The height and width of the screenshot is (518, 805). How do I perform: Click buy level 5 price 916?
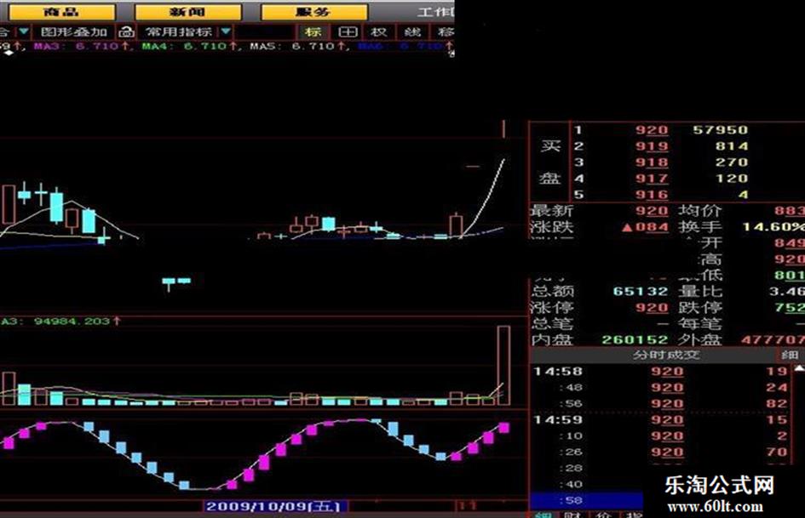point(652,195)
